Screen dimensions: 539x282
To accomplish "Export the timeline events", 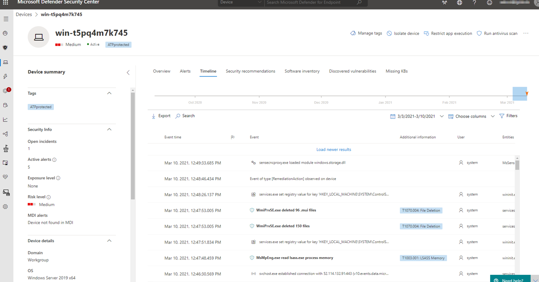I will tap(161, 116).
